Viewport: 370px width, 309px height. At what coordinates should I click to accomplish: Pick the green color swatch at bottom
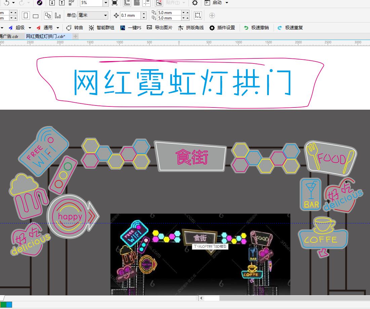pyautogui.click(x=3, y=305)
